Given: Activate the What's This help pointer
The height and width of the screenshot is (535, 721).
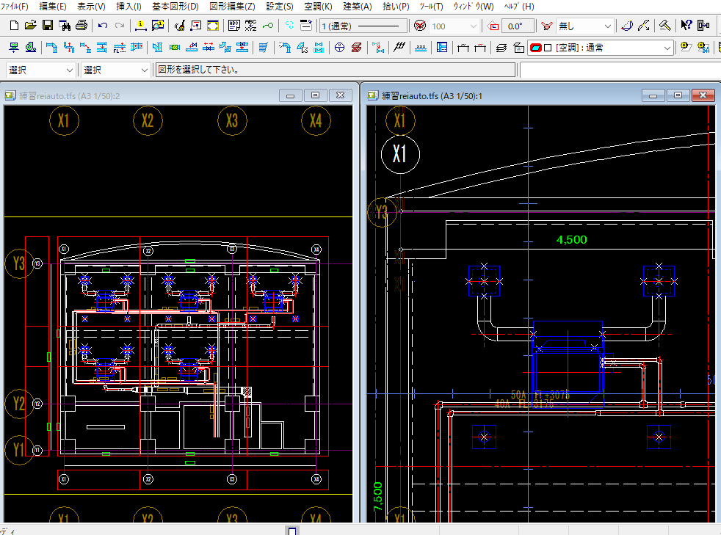Looking at the screenshot, I should coord(686,26).
